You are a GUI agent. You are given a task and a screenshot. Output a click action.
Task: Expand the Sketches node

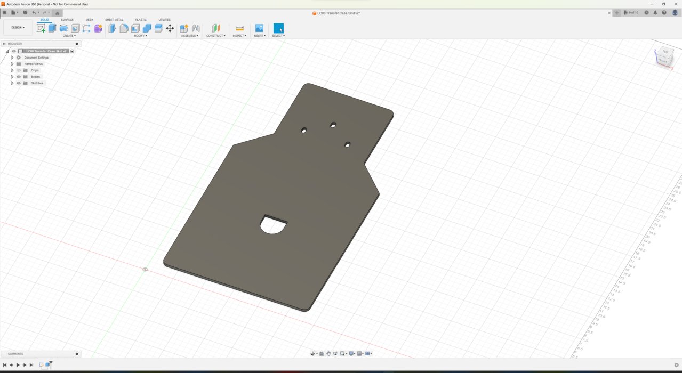coord(12,83)
